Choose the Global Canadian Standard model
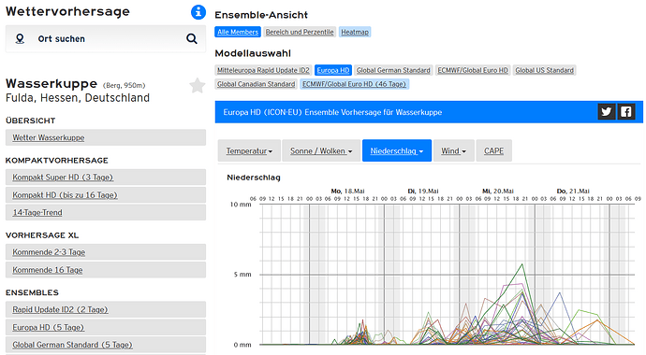The image size is (646, 355). (x=257, y=84)
